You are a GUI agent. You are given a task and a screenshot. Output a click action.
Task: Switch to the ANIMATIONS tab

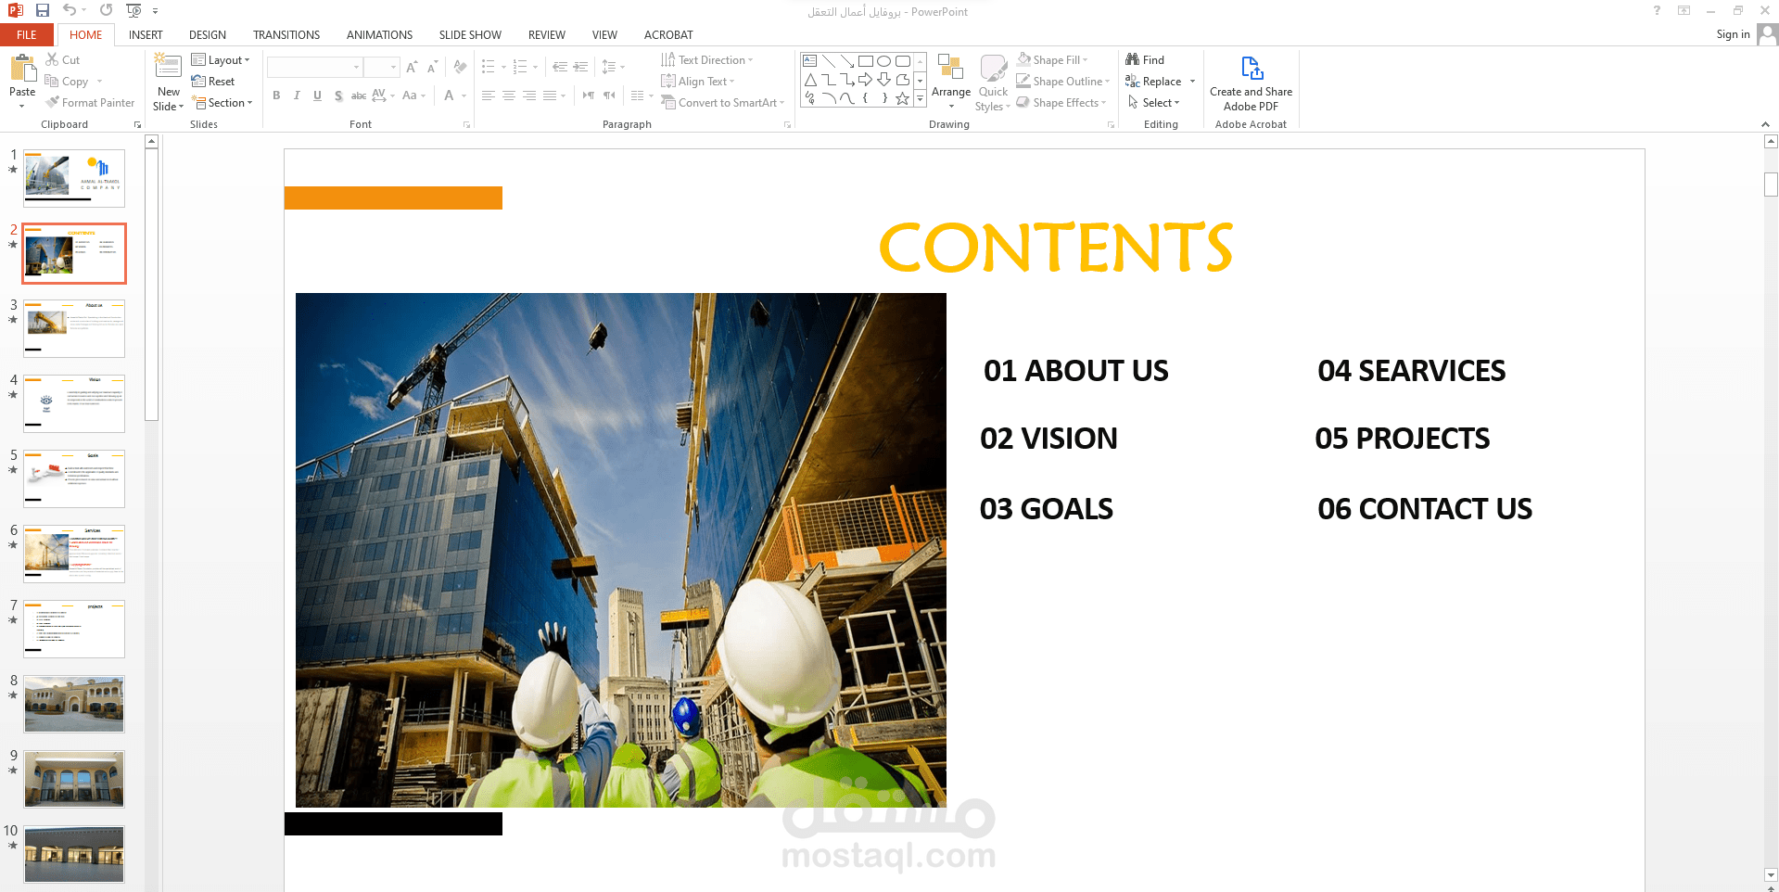coord(379,35)
